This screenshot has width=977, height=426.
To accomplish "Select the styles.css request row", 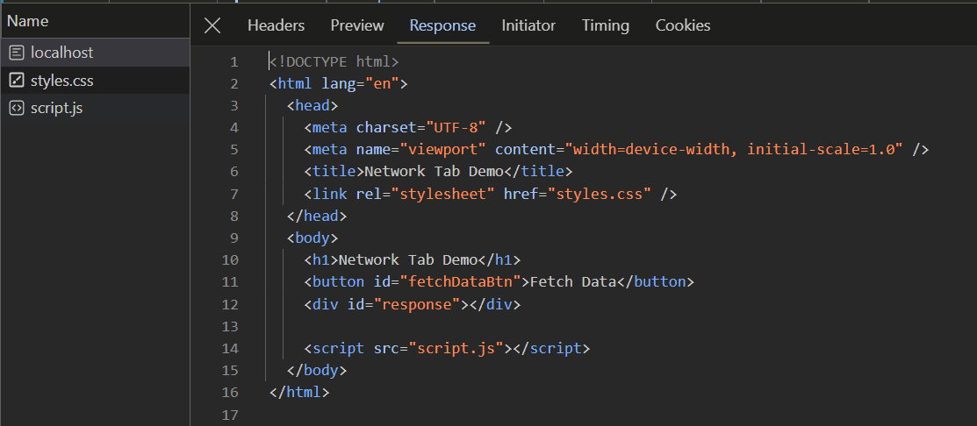I will tap(96, 81).
